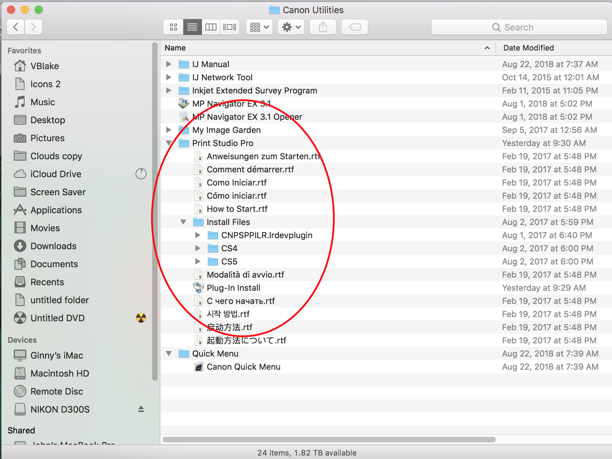The image size is (612, 459).
Task: Click the Edit Tags icon
Action: pos(354,27)
